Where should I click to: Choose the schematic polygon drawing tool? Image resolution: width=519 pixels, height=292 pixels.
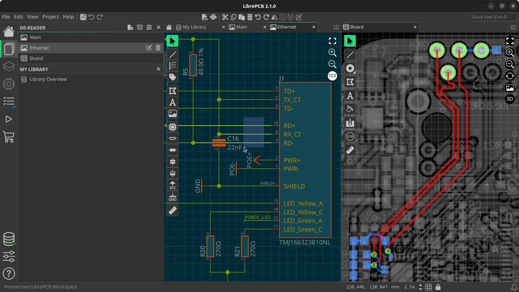[173, 91]
